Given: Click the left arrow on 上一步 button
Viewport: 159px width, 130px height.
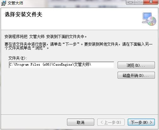Looking at the screenshot, I should click(102, 122).
